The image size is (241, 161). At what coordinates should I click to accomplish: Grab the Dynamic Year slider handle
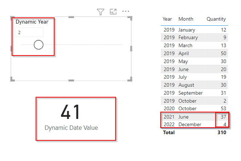[39, 45]
